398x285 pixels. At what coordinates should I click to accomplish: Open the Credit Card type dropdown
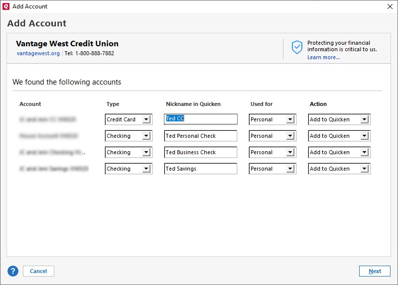pyautogui.click(x=146, y=119)
